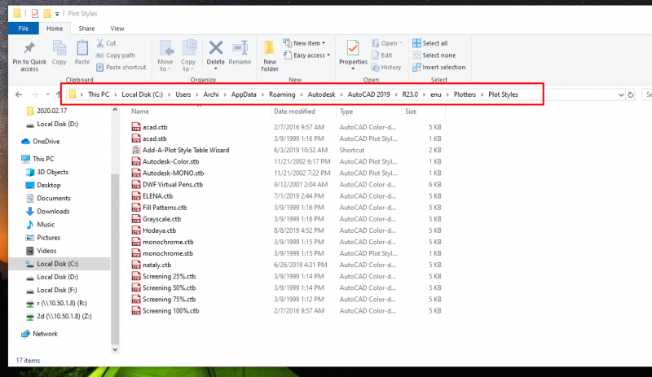Click the Edit command in ribbon
The image size is (652, 377).
pos(382,55)
